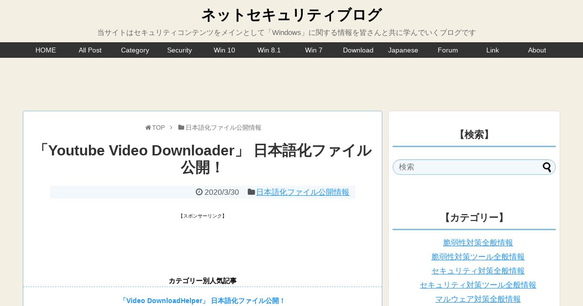Screen dimensions: 583x306
Task: Click the folder icon in the breadcrumb
Action: 181,127
